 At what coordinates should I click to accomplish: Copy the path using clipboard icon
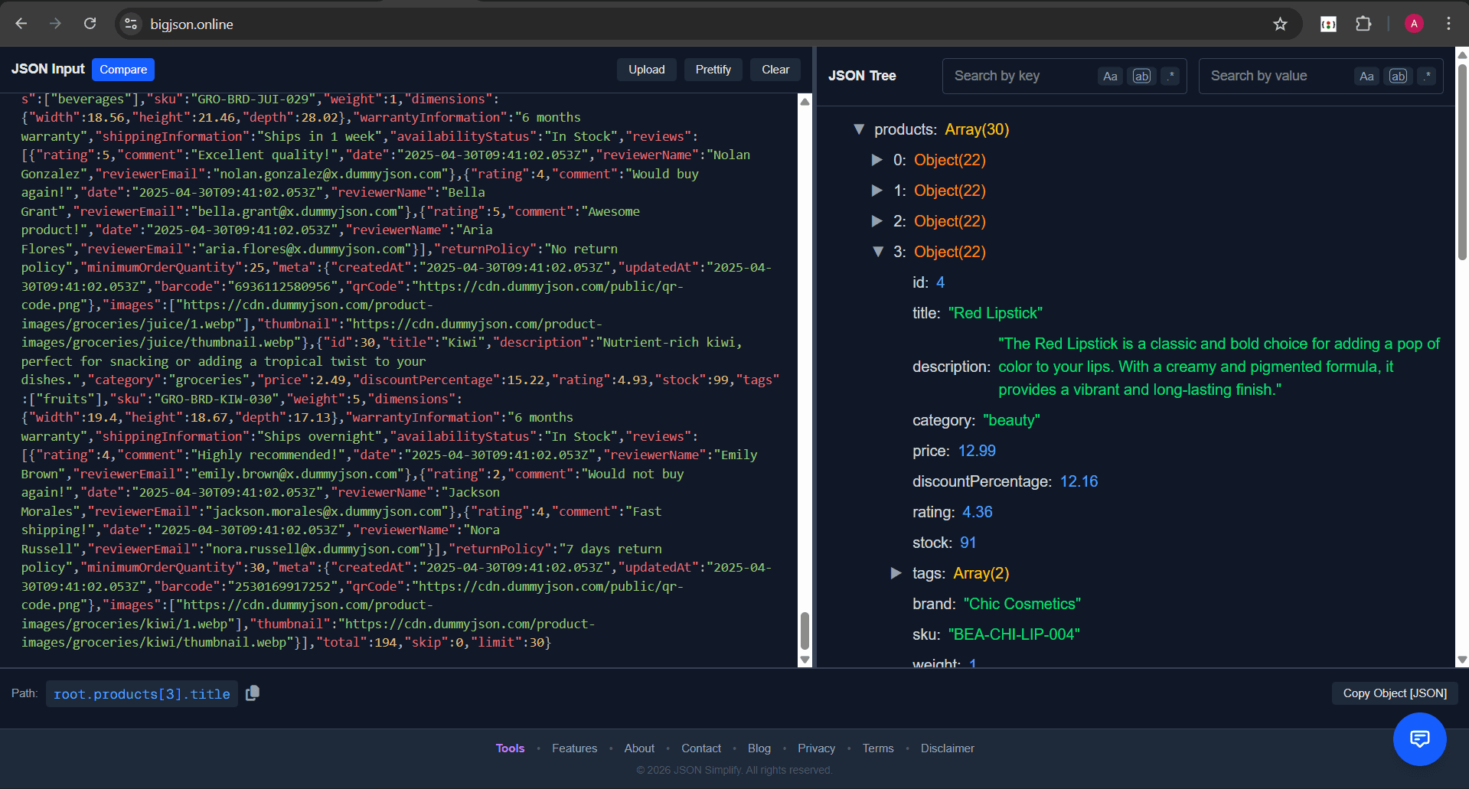(x=253, y=693)
